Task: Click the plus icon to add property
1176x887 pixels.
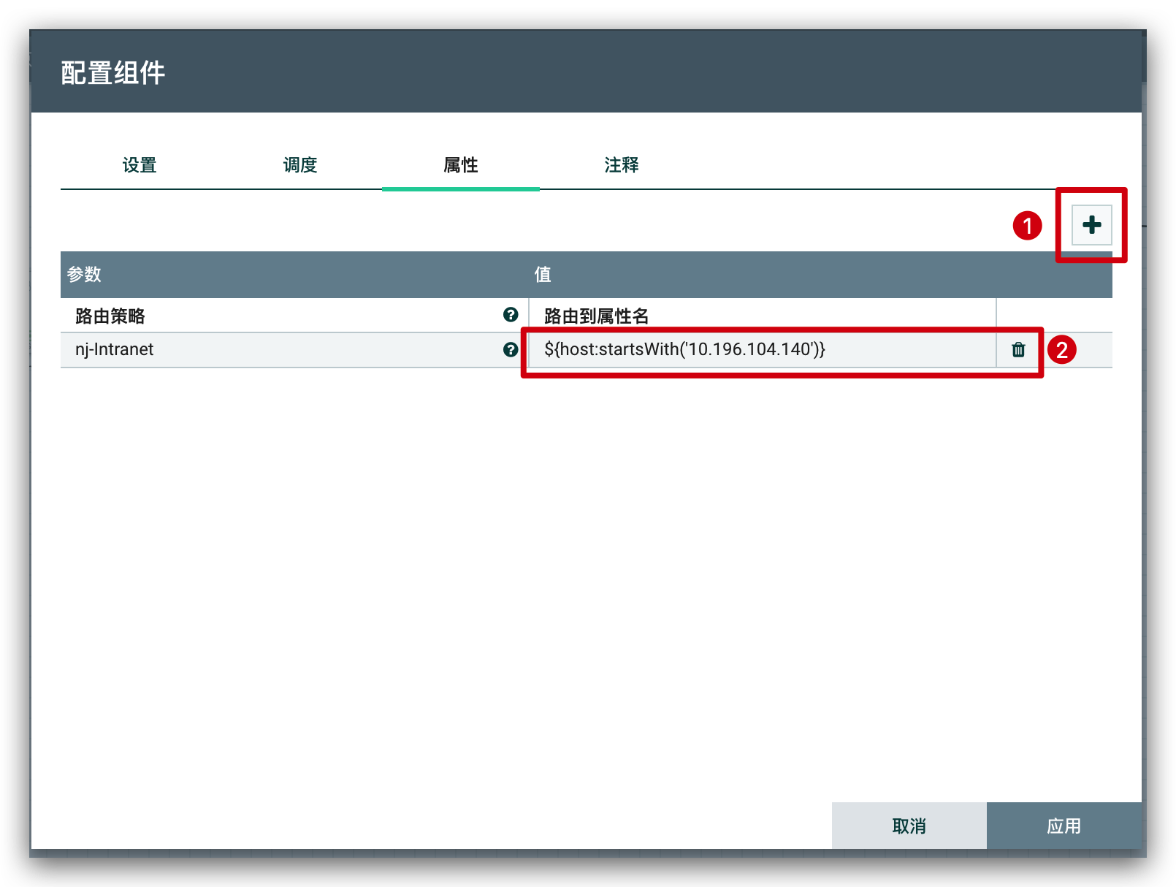Action: tap(1091, 225)
